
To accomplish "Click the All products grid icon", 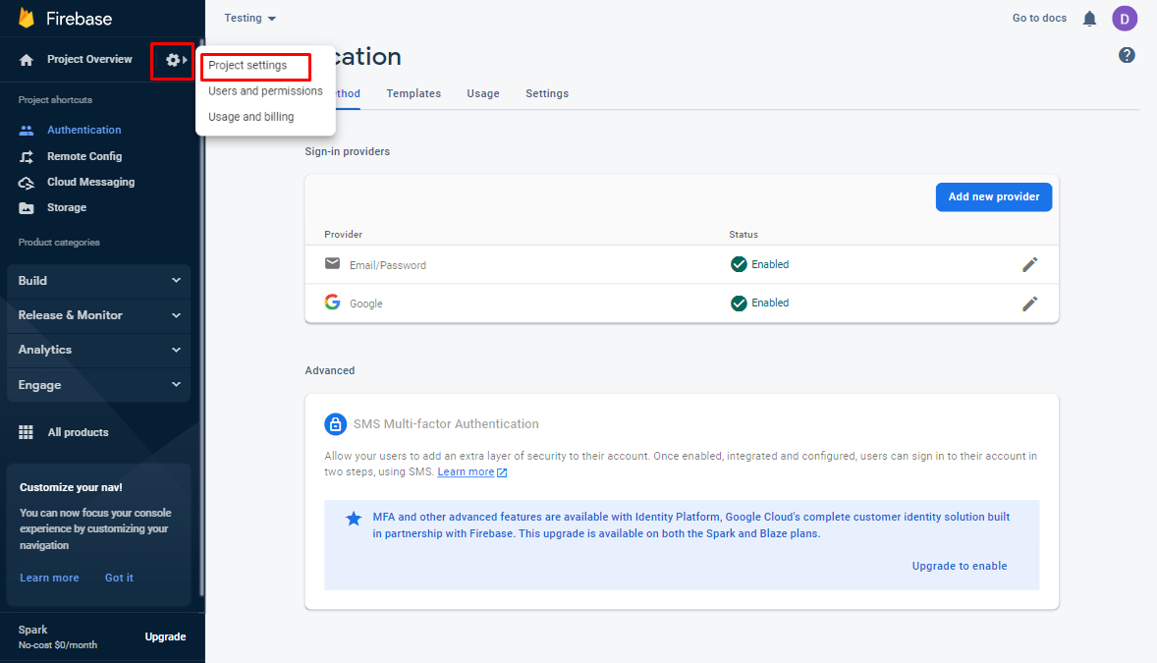I will coord(26,432).
